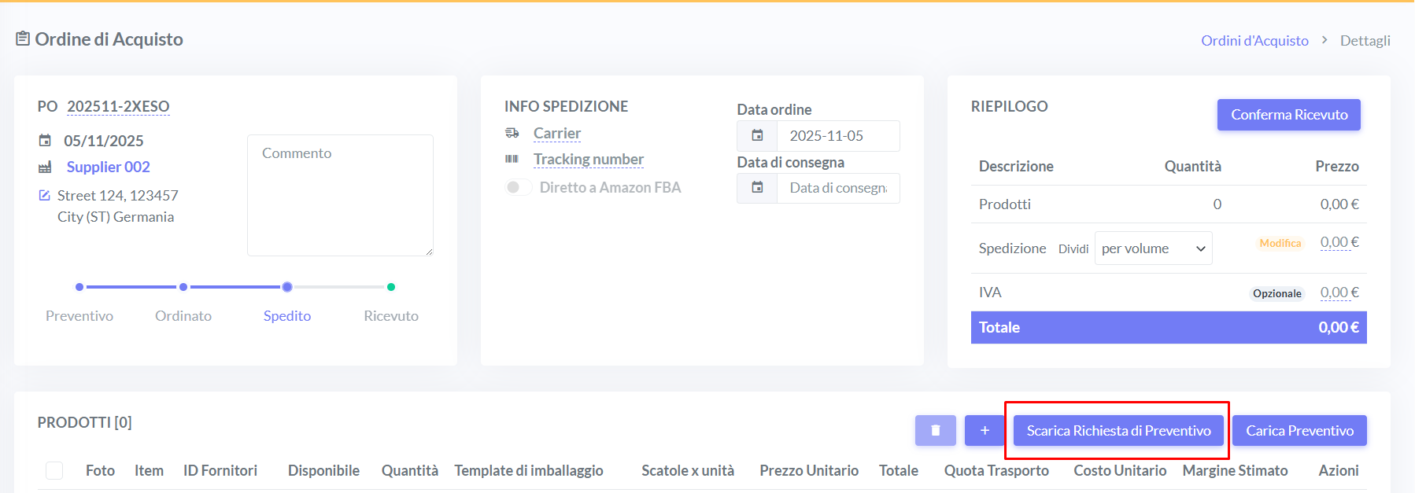Open the per volume split dropdown
This screenshot has width=1415, height=493.
(1153, 248)
